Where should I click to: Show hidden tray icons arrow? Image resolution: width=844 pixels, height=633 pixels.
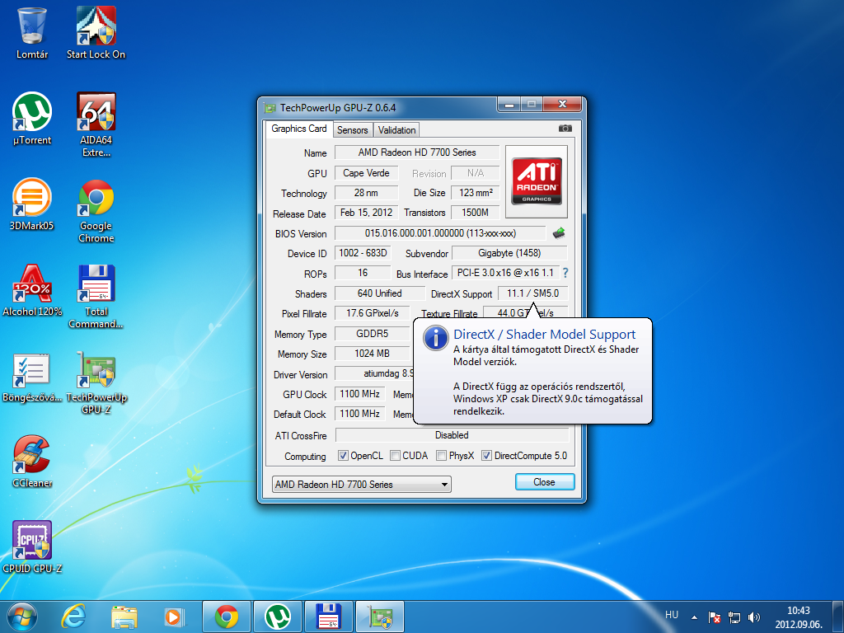694,617
